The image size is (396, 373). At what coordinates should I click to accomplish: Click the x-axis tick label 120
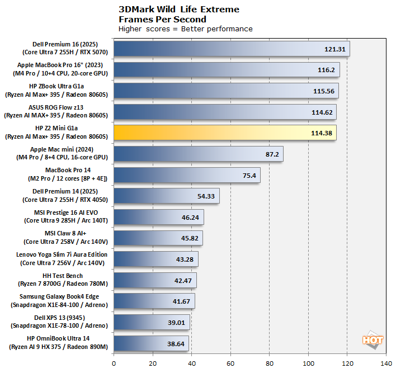coord(347,363)
